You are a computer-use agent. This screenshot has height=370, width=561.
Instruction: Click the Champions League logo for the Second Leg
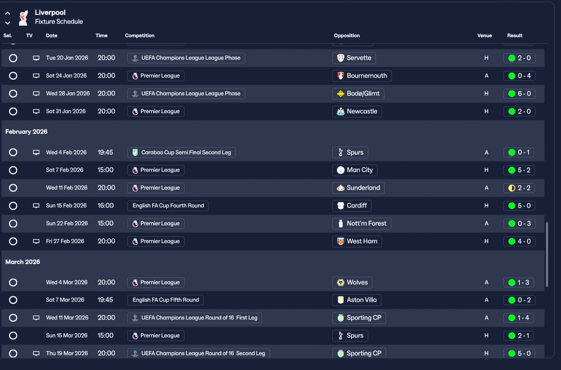coord(135,353)
